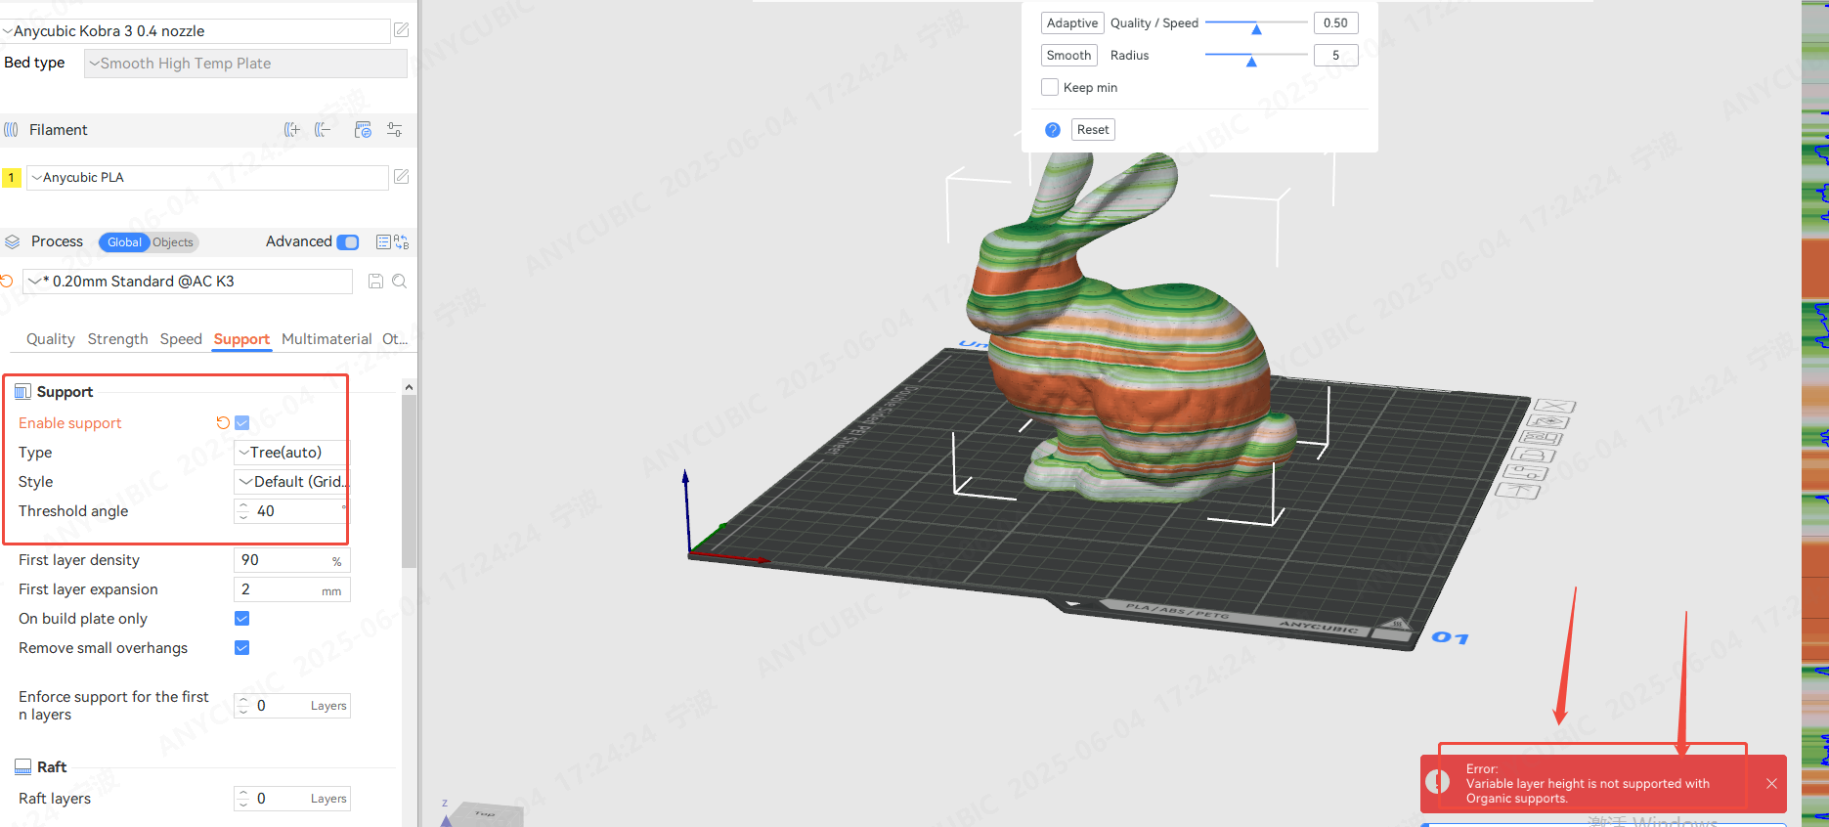This screenshot has height=827, width=1829.
Task: Click the First layer density field
Action: (291, 560)
